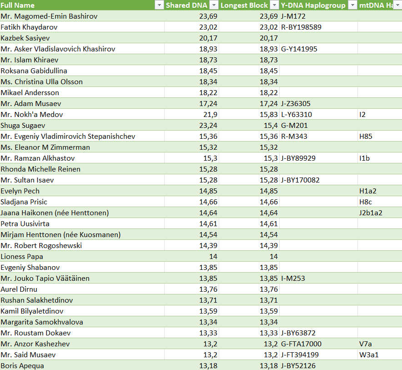Viewport: 402px width, 370px height.
Task: Expand the Longest Block filter arrow
Action: click(x=274, y=5)
